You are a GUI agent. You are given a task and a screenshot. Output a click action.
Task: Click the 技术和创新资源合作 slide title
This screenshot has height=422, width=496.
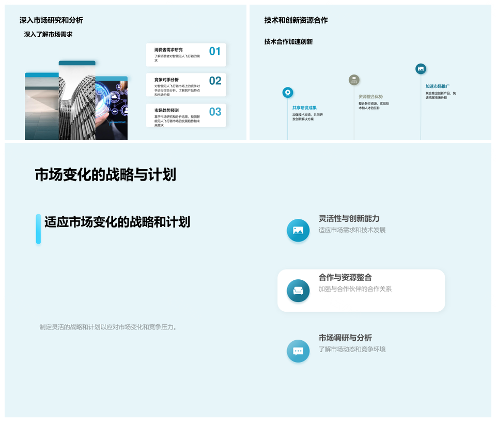(x=296, y=20)
